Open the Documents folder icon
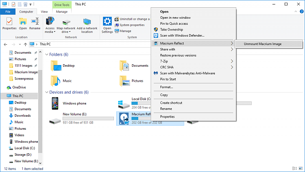Image resolution: width=305 pixels, height=172 pixels. click(x=124, y=66)
